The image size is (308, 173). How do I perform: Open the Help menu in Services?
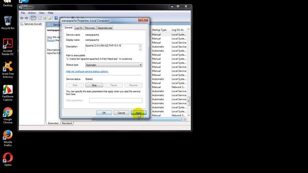pyautogui.click(x=51, y=13)
